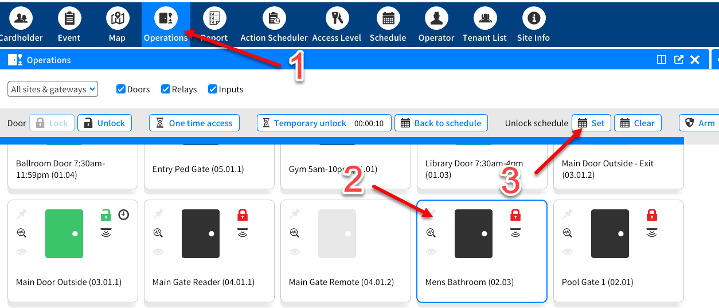Click the Back to schedule button

point(441,123)
